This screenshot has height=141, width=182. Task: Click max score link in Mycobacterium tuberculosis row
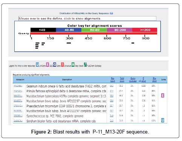[112, 96]
